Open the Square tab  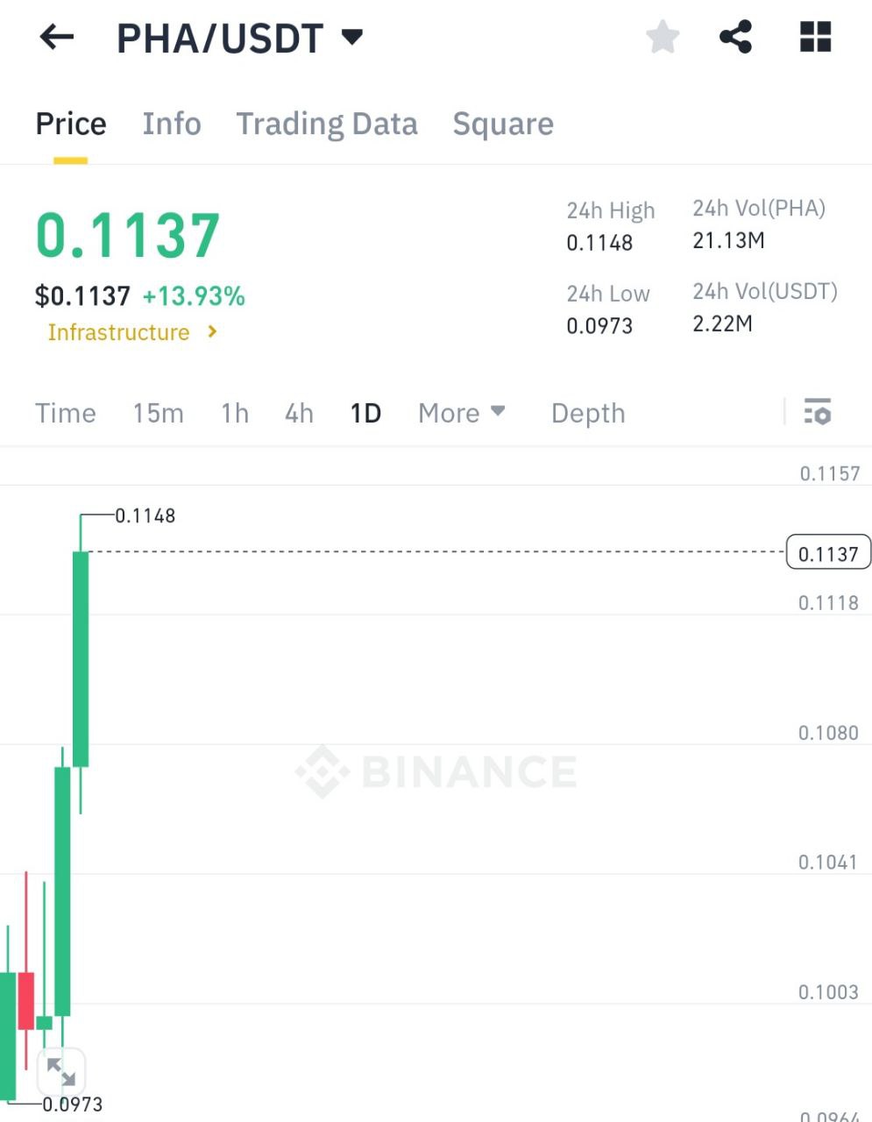(x=503, y=124)
